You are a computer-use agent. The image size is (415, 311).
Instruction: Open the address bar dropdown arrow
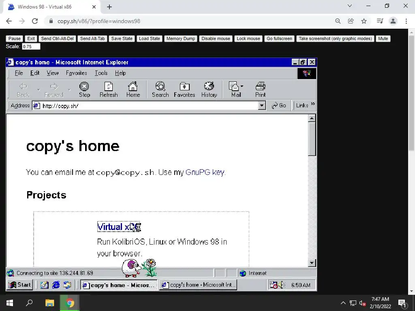(x=261, y=106)
